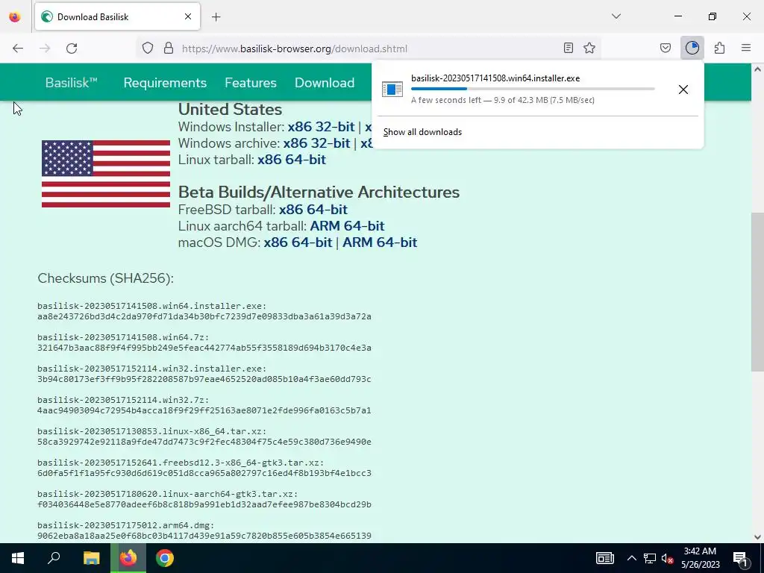Screen dimensions: 764x573
Task: Show hidden system tray icons
Action: tap(631, 558)
